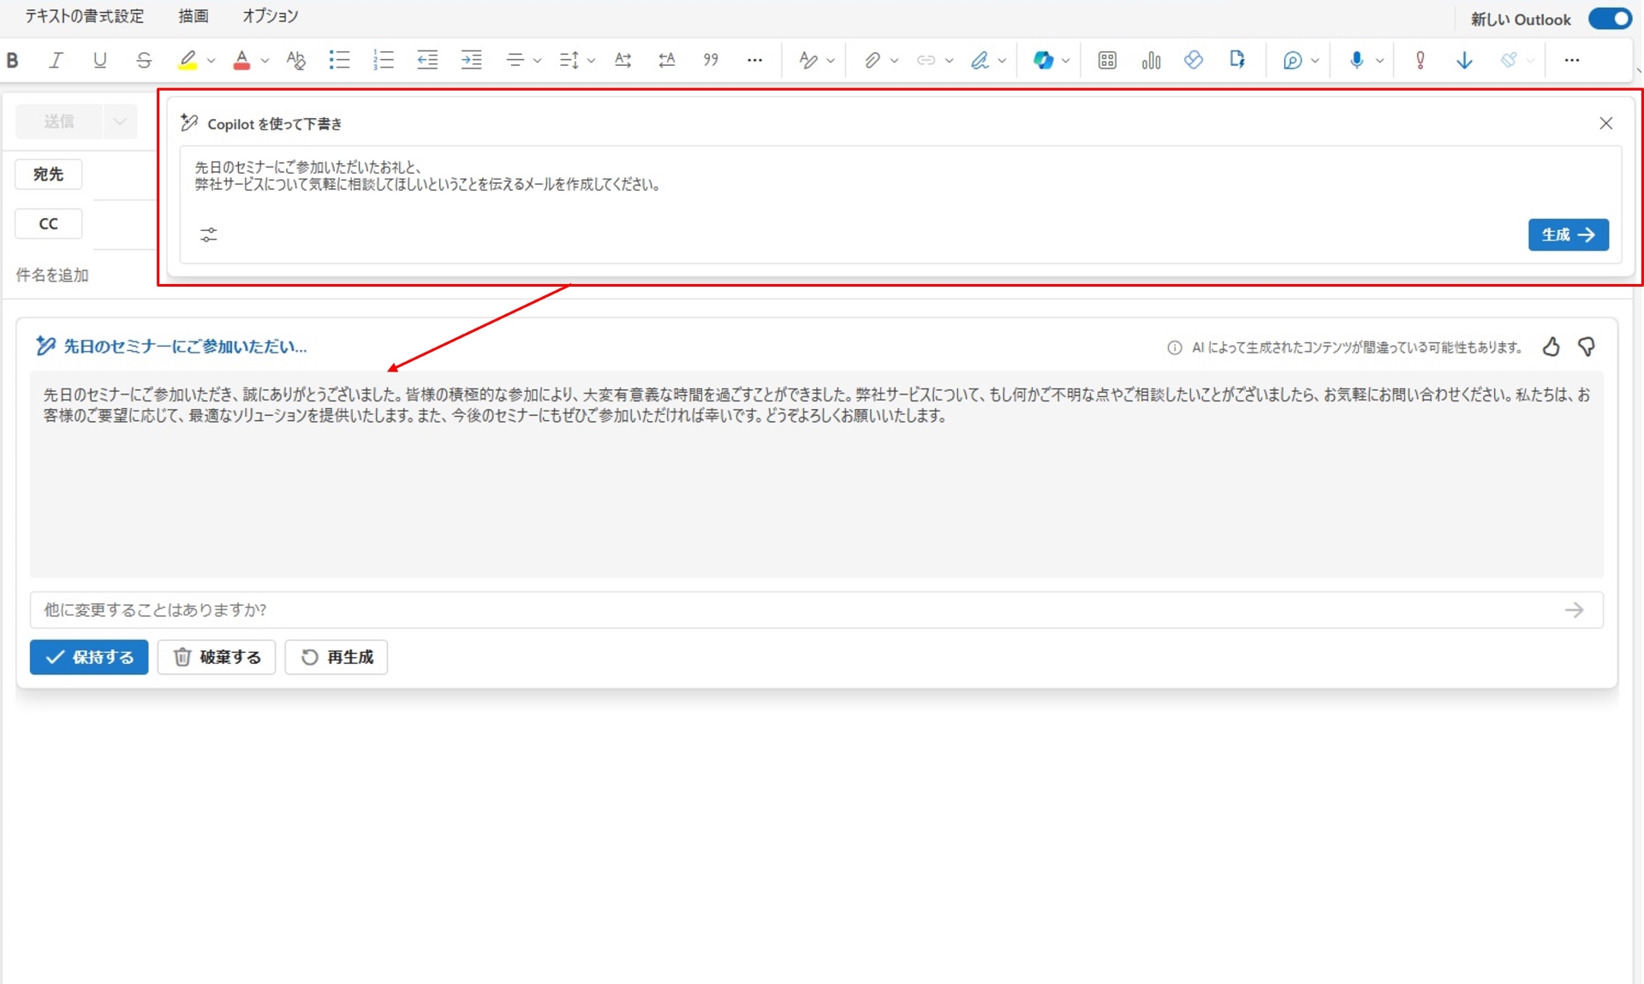This screenshot has height=984, width=1644.
Task: Apply red font color
Action: 242,60
